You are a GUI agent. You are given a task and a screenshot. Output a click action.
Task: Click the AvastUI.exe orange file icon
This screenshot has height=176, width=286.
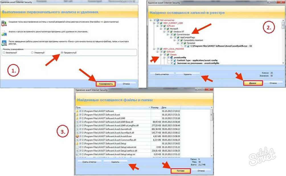pyautogui.click(x=77, y=136)
